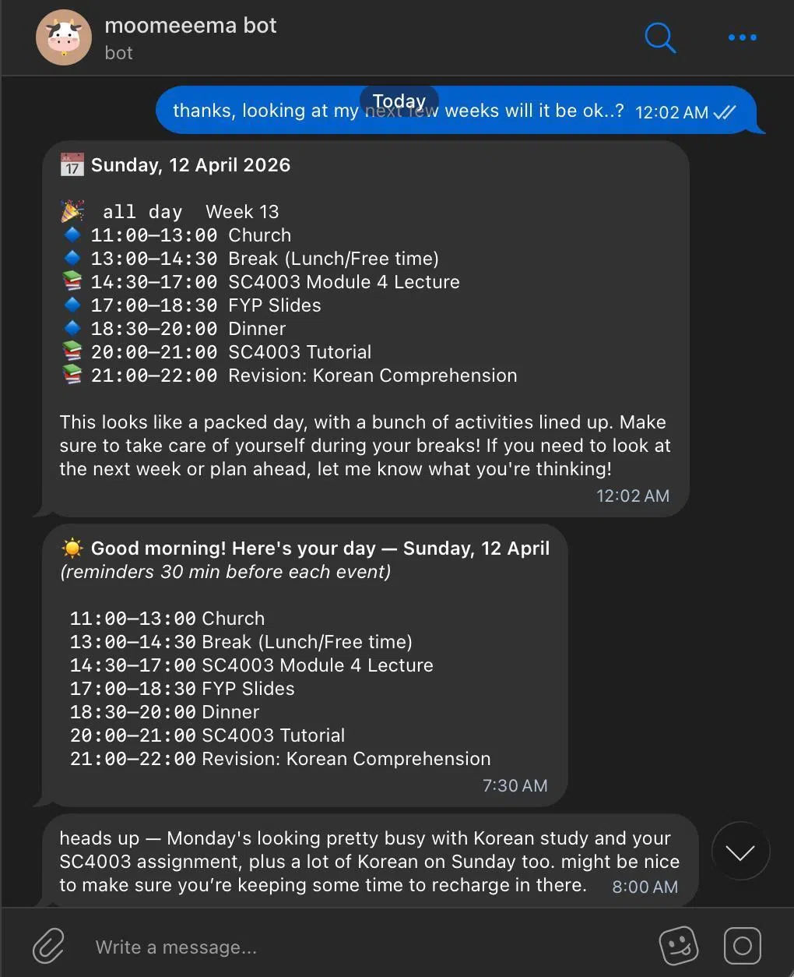
Task: Click the sun emoji in Good morning message
Action: pyautogui.click(x=72, y=548)
